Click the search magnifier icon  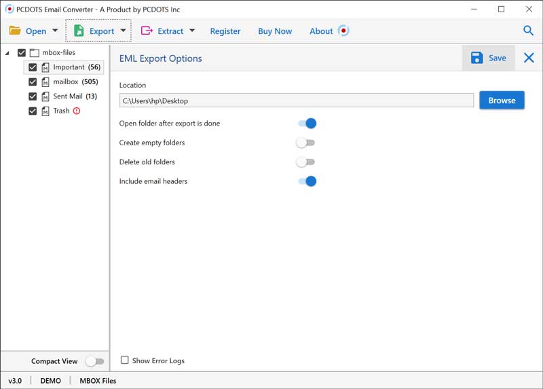coord(528,31)
